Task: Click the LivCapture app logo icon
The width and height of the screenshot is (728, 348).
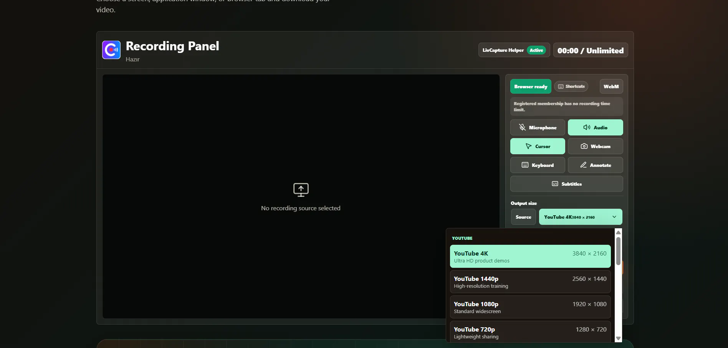Action: 111,50
